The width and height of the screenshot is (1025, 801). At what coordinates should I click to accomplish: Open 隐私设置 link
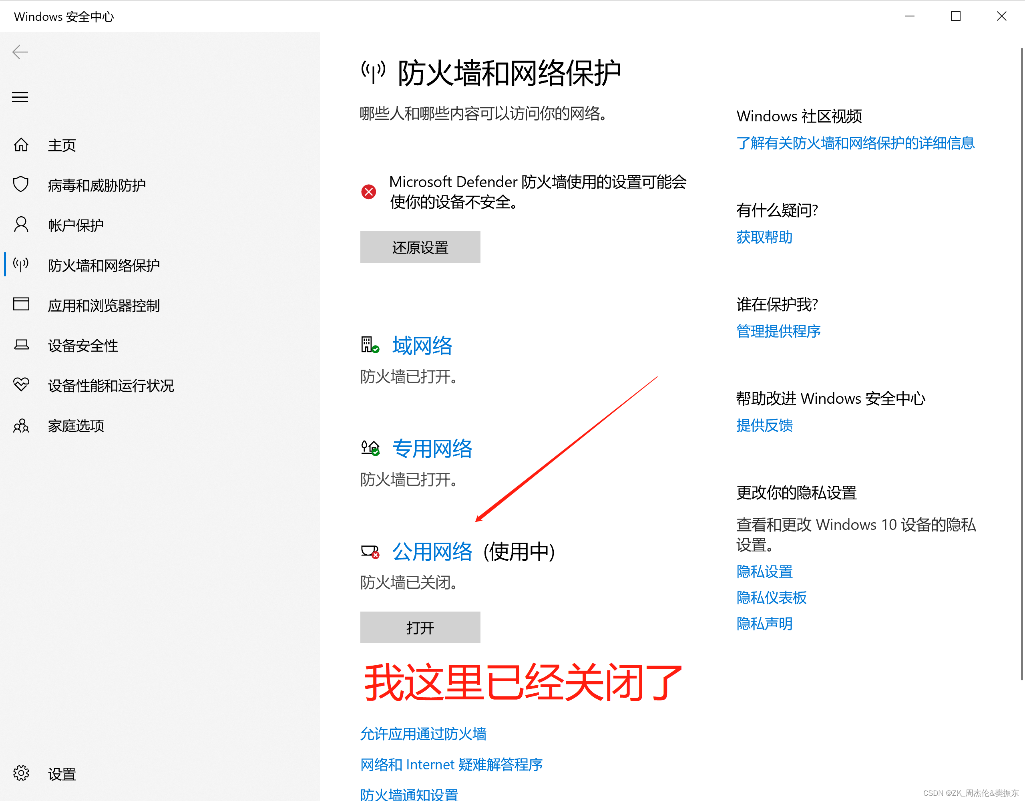(x=764, y=572)
